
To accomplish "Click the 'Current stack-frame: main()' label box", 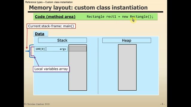I will tap(51, 26).
